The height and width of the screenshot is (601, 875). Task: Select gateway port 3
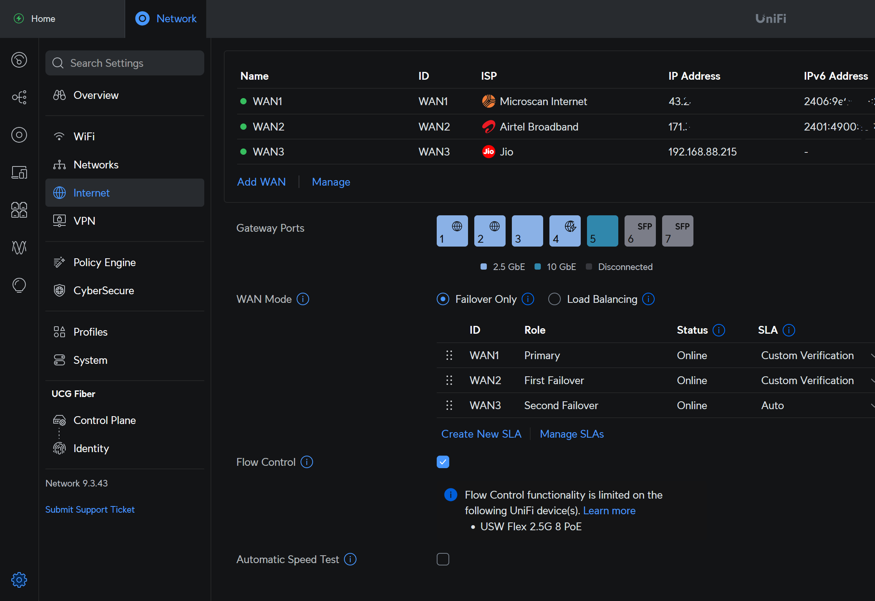coord(528,231)
